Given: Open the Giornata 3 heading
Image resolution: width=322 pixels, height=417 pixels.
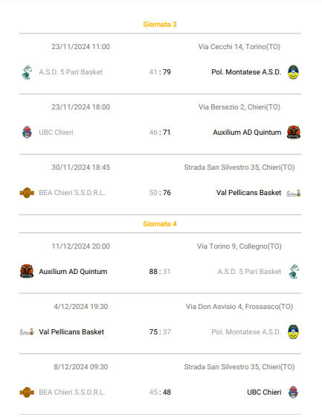Looking at the screenshot, I should [160, 25].
